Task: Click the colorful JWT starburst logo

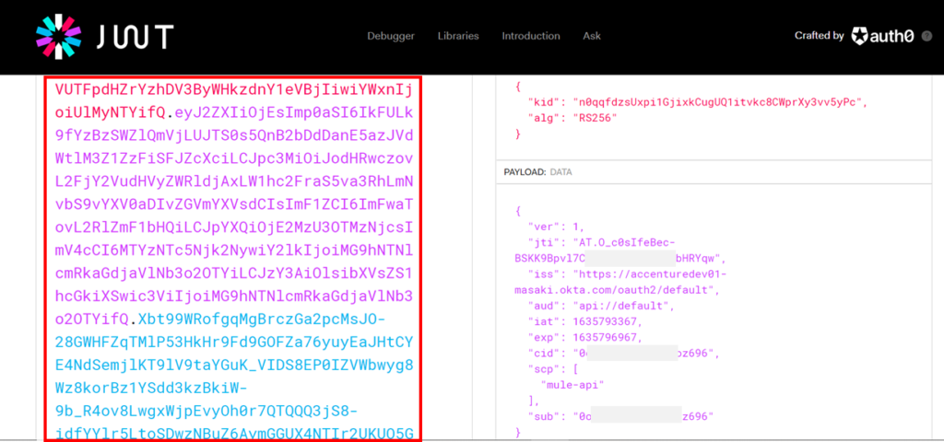Action: (59, 36)
